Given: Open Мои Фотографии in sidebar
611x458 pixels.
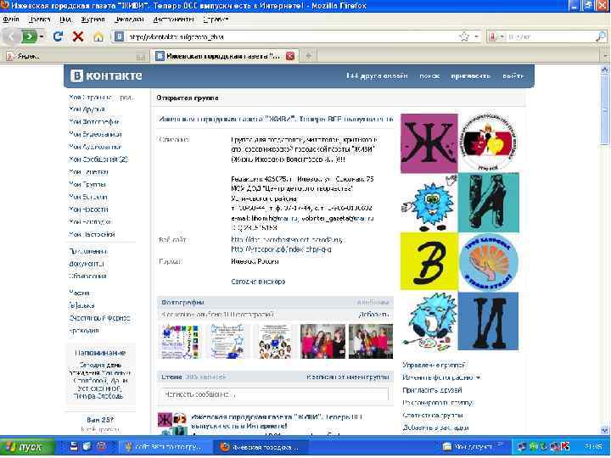Looking at the screenshot, I should [94, 121].
